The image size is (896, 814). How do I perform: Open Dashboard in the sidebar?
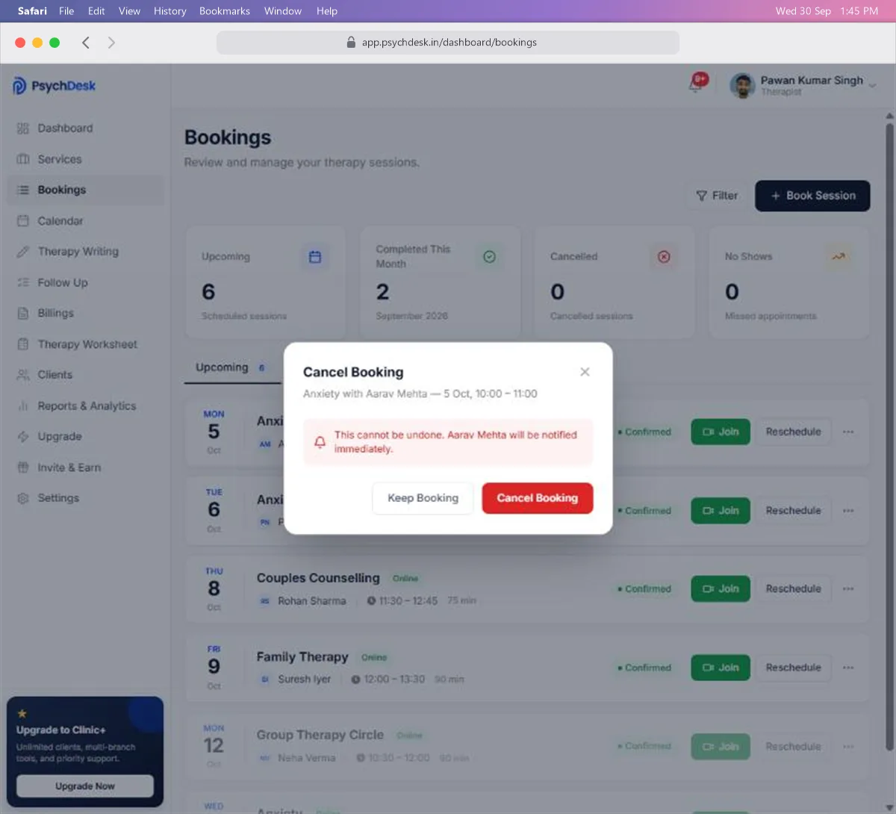click(86, 128)
